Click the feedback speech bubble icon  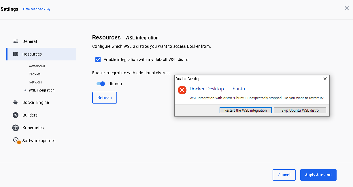click(x=48, y=9)
